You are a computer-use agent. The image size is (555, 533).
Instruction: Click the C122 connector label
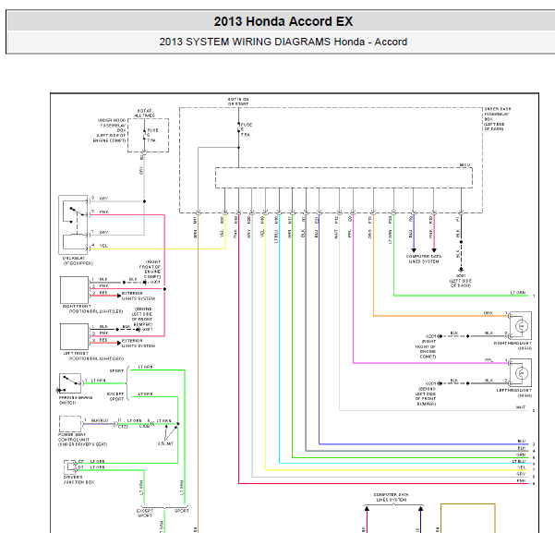[x=123, y=427]
